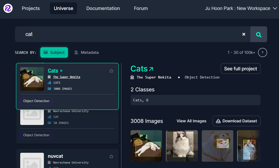
Task: Click into the search field containing 'cat'
Action: pyautogui.click(x=133, y=34)
